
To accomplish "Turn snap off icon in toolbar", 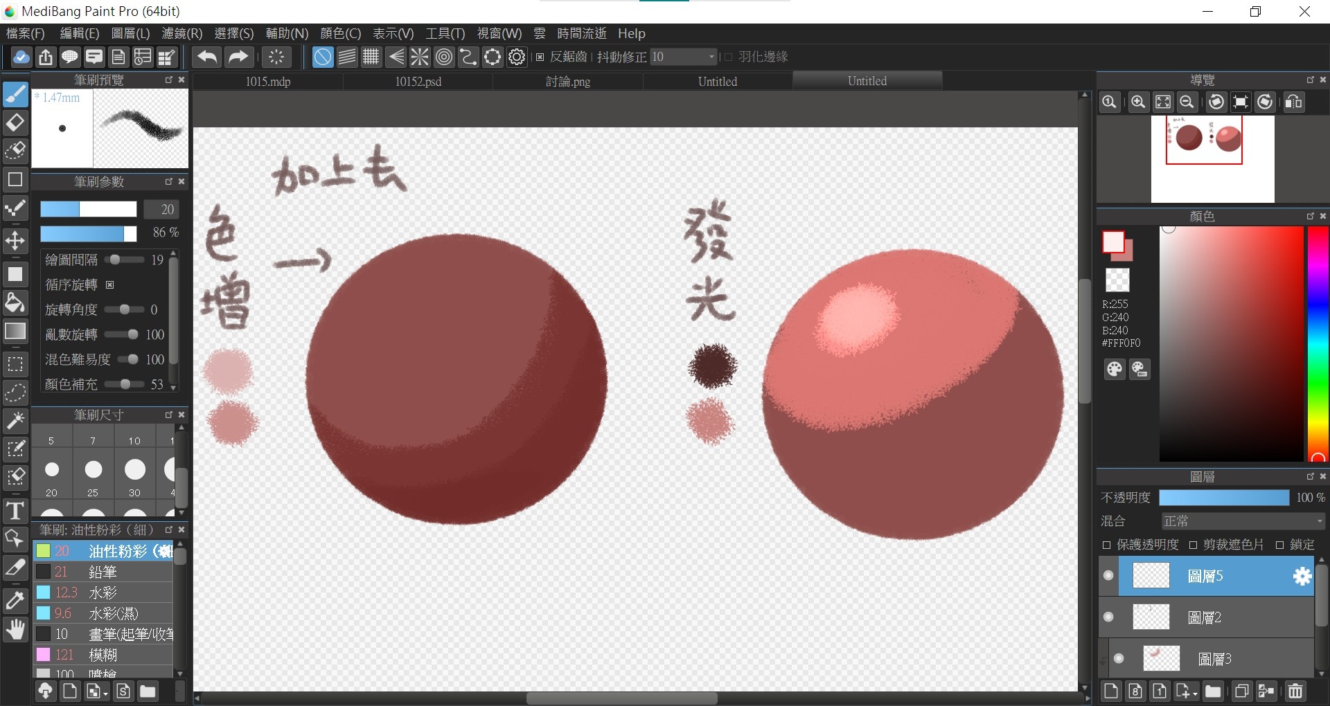I will (322, 57).
